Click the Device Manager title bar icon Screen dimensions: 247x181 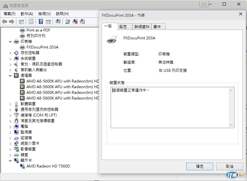point(5,5)
